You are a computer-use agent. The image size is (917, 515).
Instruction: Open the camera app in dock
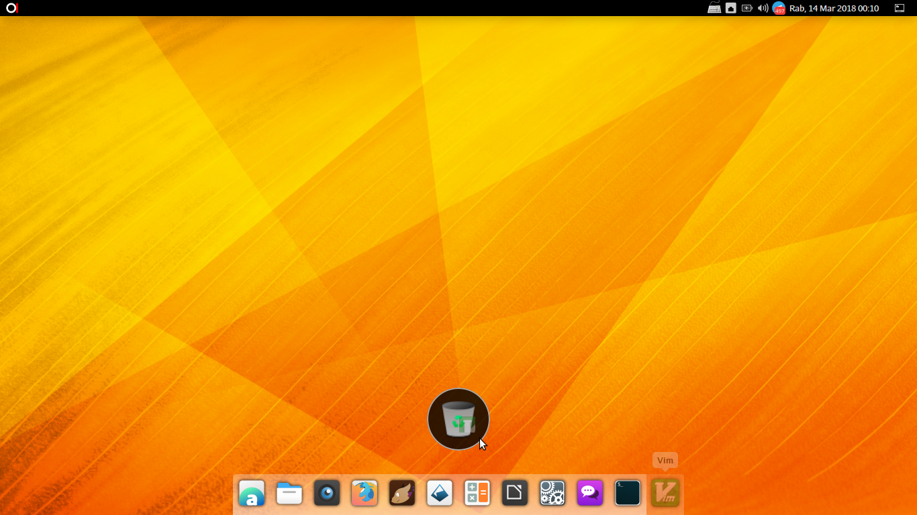tap(327, 494)
